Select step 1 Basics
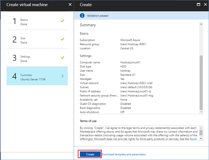The height and width of the screenshot is (160, 209). (x=37, y=21)
